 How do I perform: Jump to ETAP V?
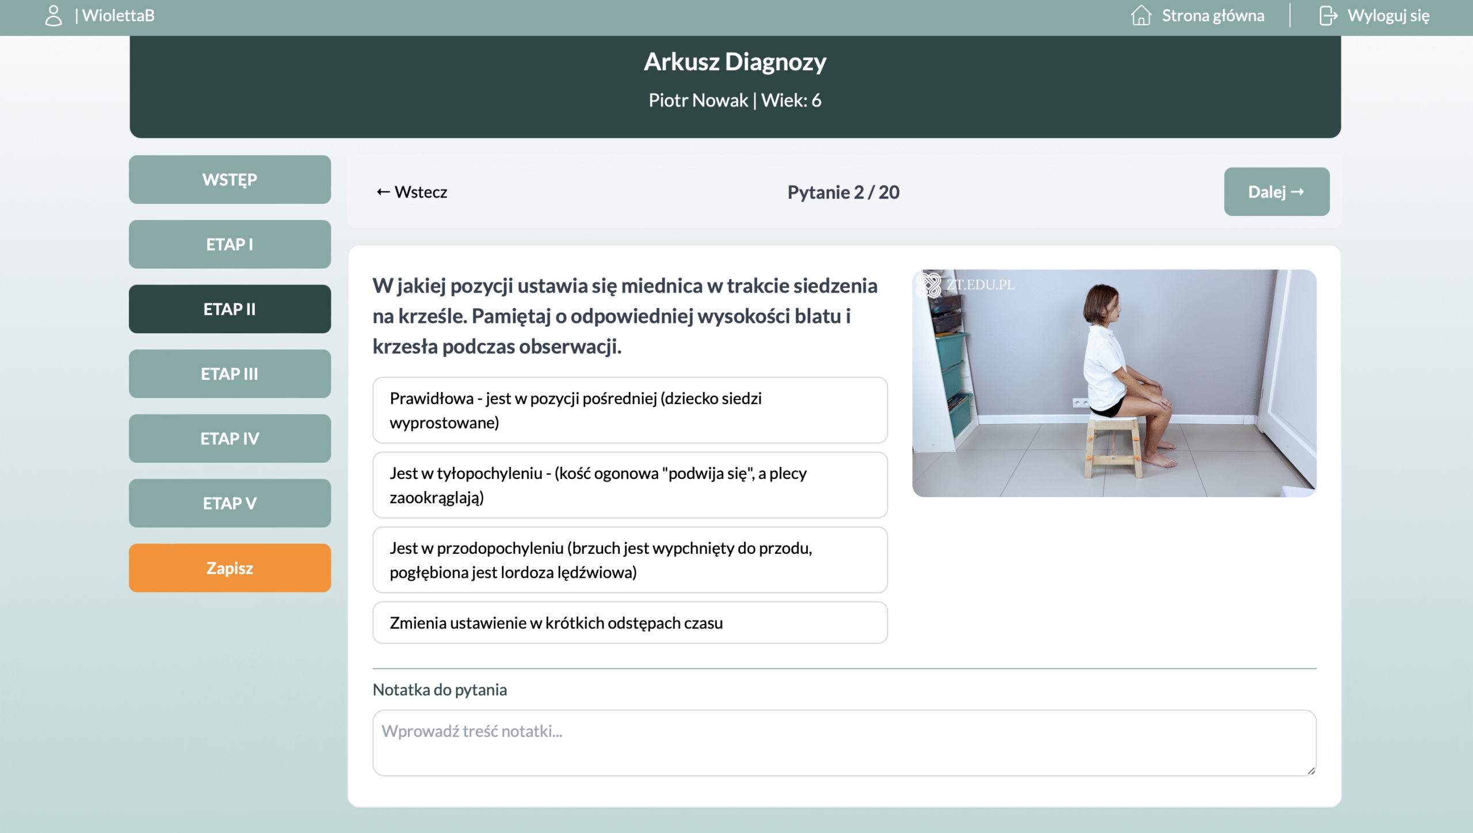point(230,503)
